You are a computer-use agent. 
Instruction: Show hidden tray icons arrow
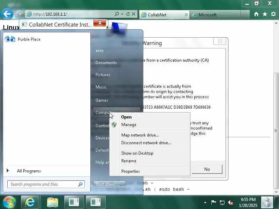[205, 202]
